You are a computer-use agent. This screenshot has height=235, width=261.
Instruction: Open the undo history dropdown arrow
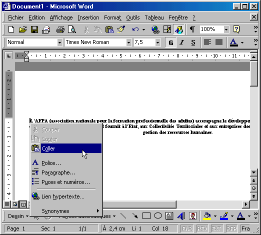click(143, 29)
